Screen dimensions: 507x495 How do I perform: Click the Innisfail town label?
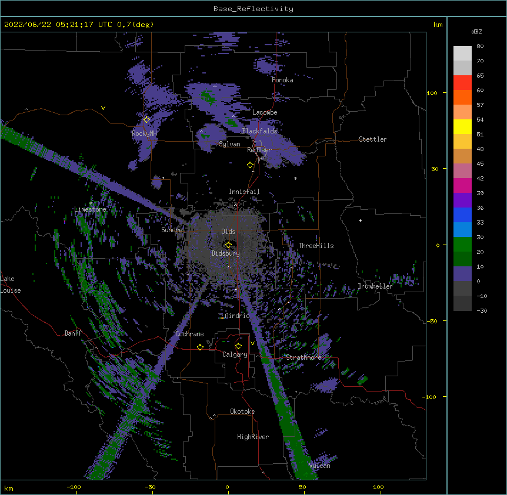point(244,192)
